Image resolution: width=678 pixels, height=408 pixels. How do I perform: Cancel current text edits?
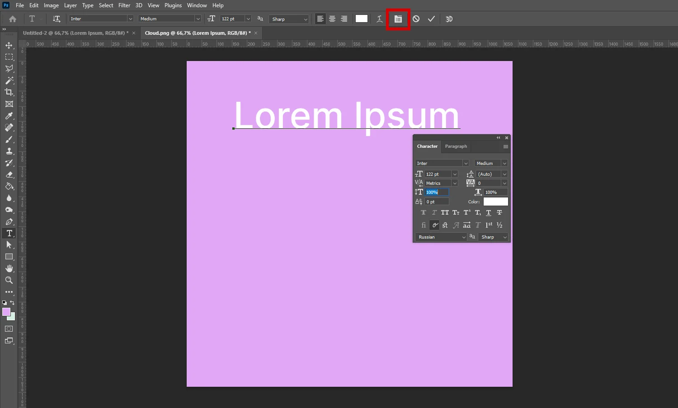pyautogui.click(x=416, y=19)
